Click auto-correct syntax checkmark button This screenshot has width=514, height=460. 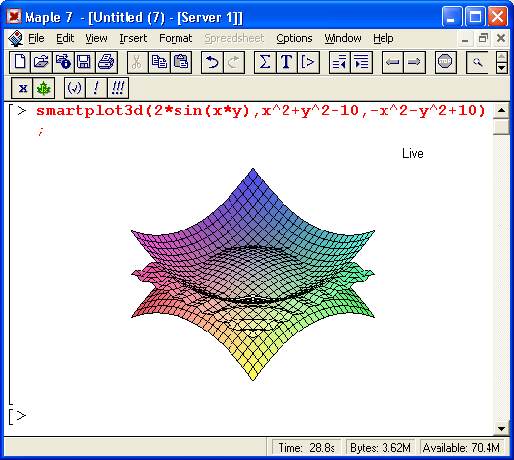(x=75, y=88)
